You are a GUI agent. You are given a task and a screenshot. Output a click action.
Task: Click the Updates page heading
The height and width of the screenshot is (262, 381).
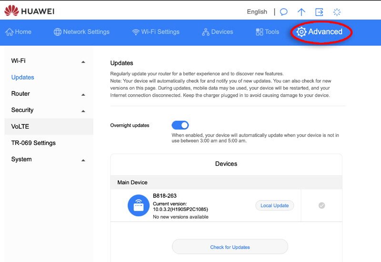pyautogui.click(x=122, y=63)
